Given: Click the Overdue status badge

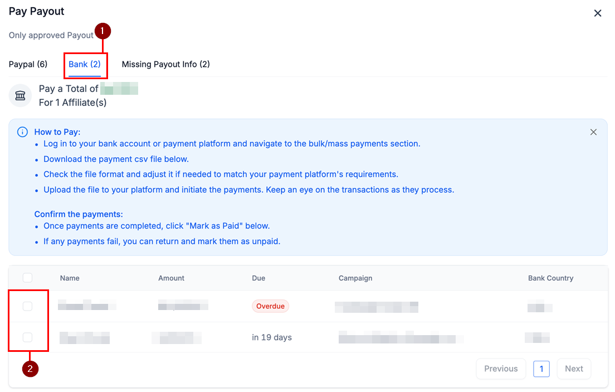Looking at the screenshot, I should click(x=270, y=306).
